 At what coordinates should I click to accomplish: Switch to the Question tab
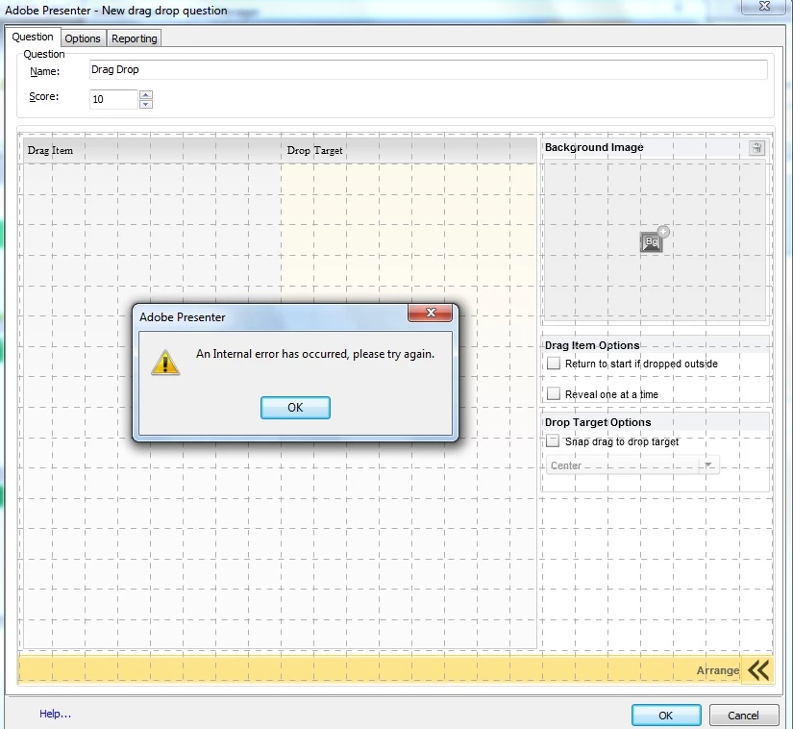(33, 37)
